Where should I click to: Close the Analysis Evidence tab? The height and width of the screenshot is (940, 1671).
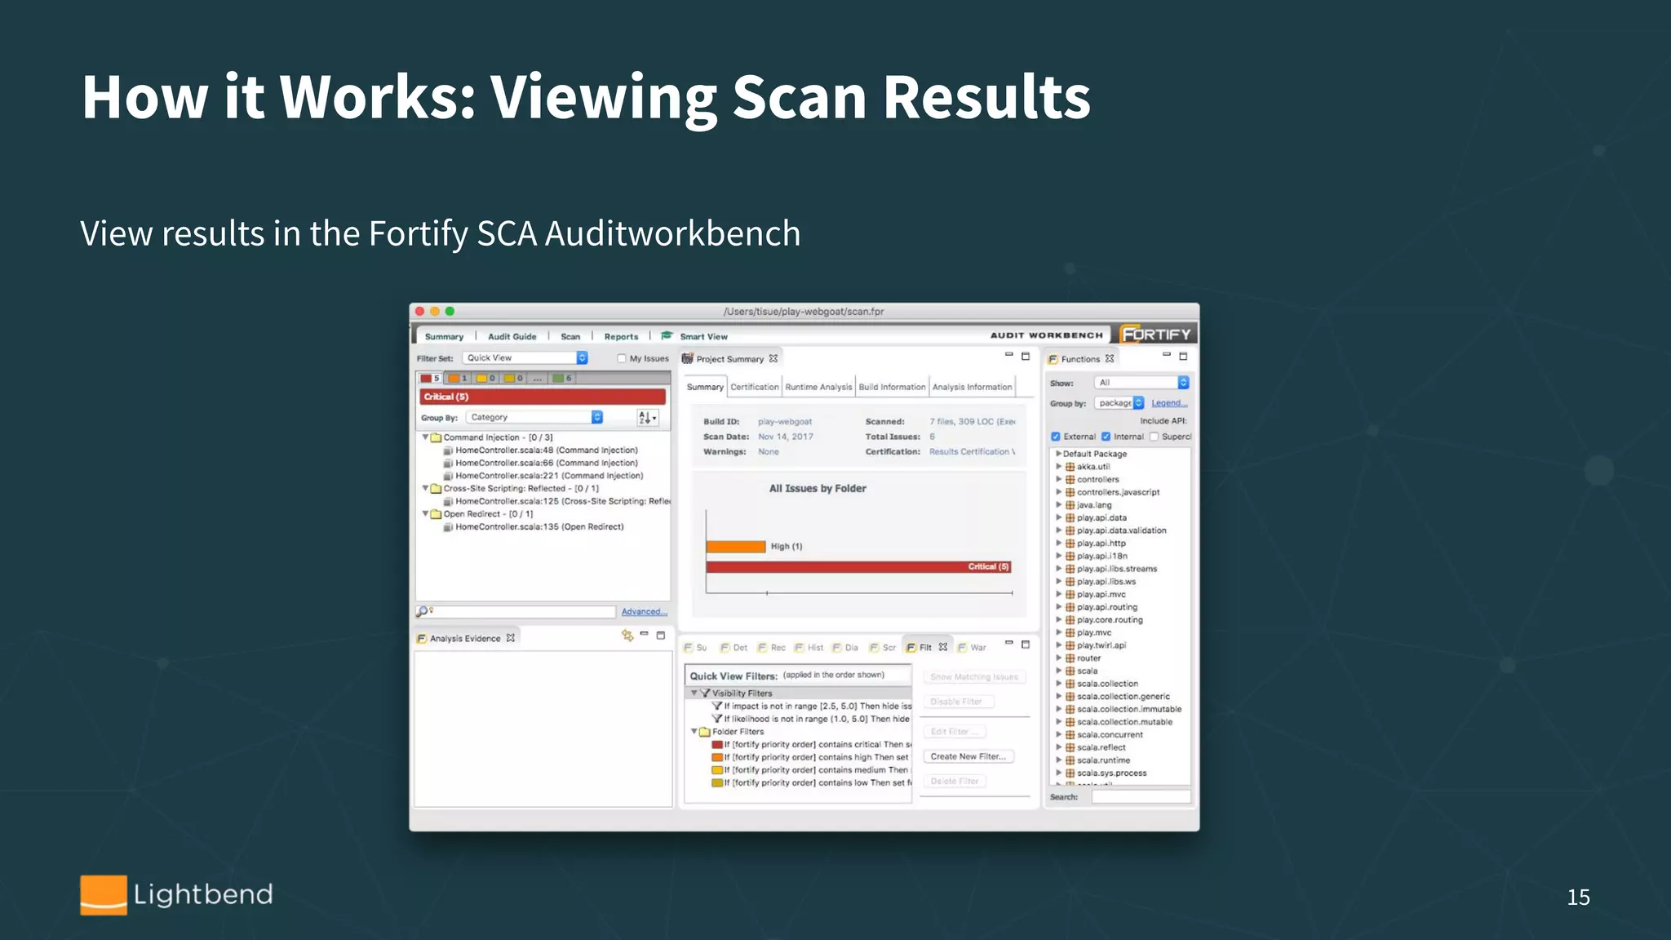(x=511, y=638)
